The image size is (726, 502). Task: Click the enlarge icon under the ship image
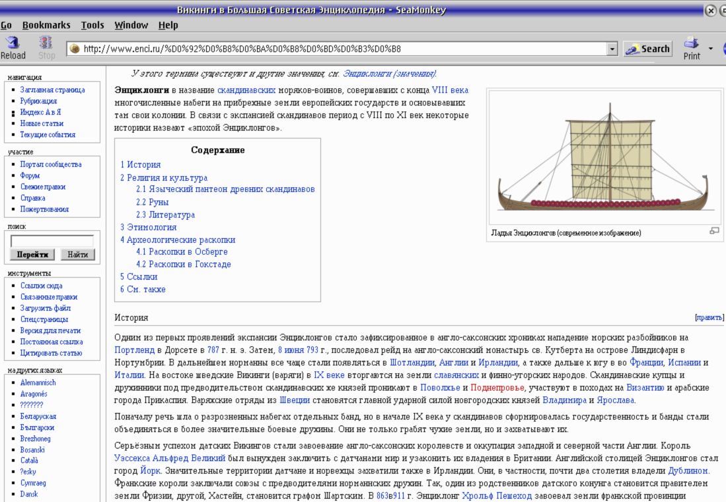713,231
